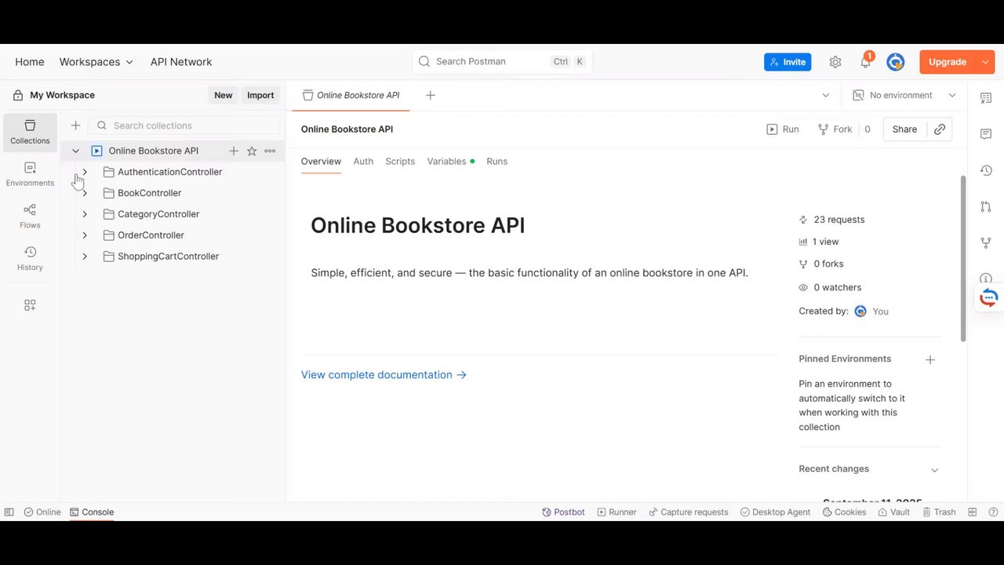Switch to the Auth tab
This screenshot has width=1004, height=565.
tap(363, 162)
